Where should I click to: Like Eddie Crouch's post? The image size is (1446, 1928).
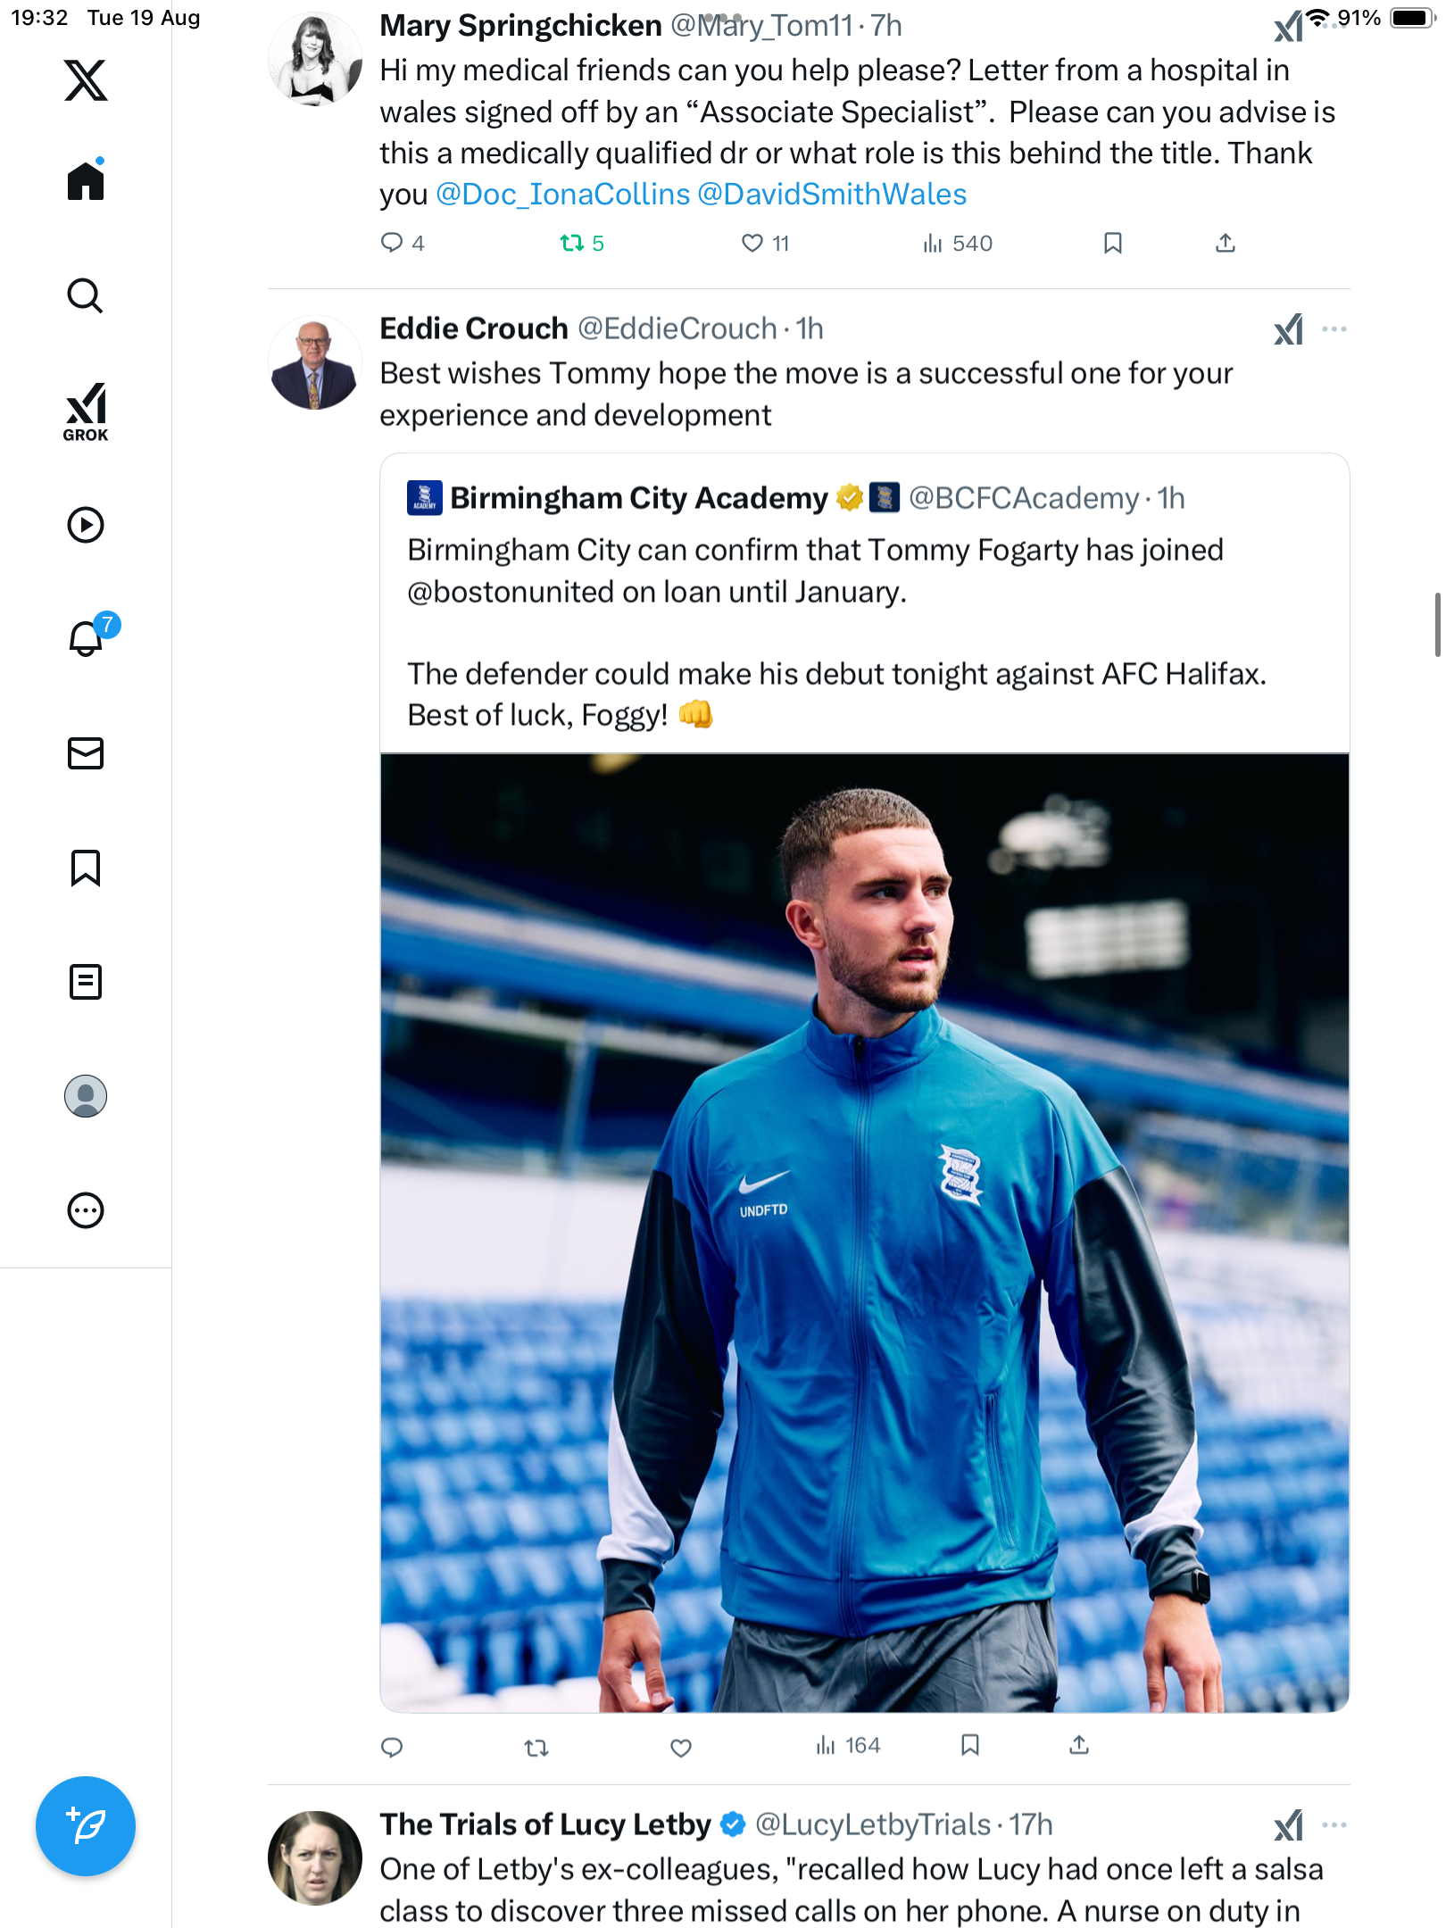pos(681,1748)
